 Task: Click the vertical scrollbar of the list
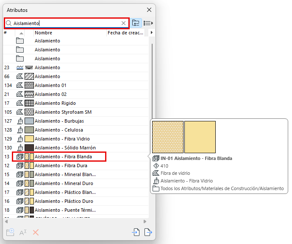coord(152,81)
